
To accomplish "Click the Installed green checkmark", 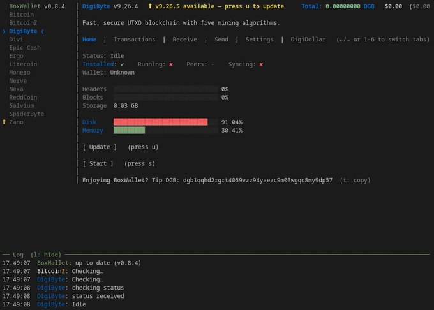I will point(122,64).
